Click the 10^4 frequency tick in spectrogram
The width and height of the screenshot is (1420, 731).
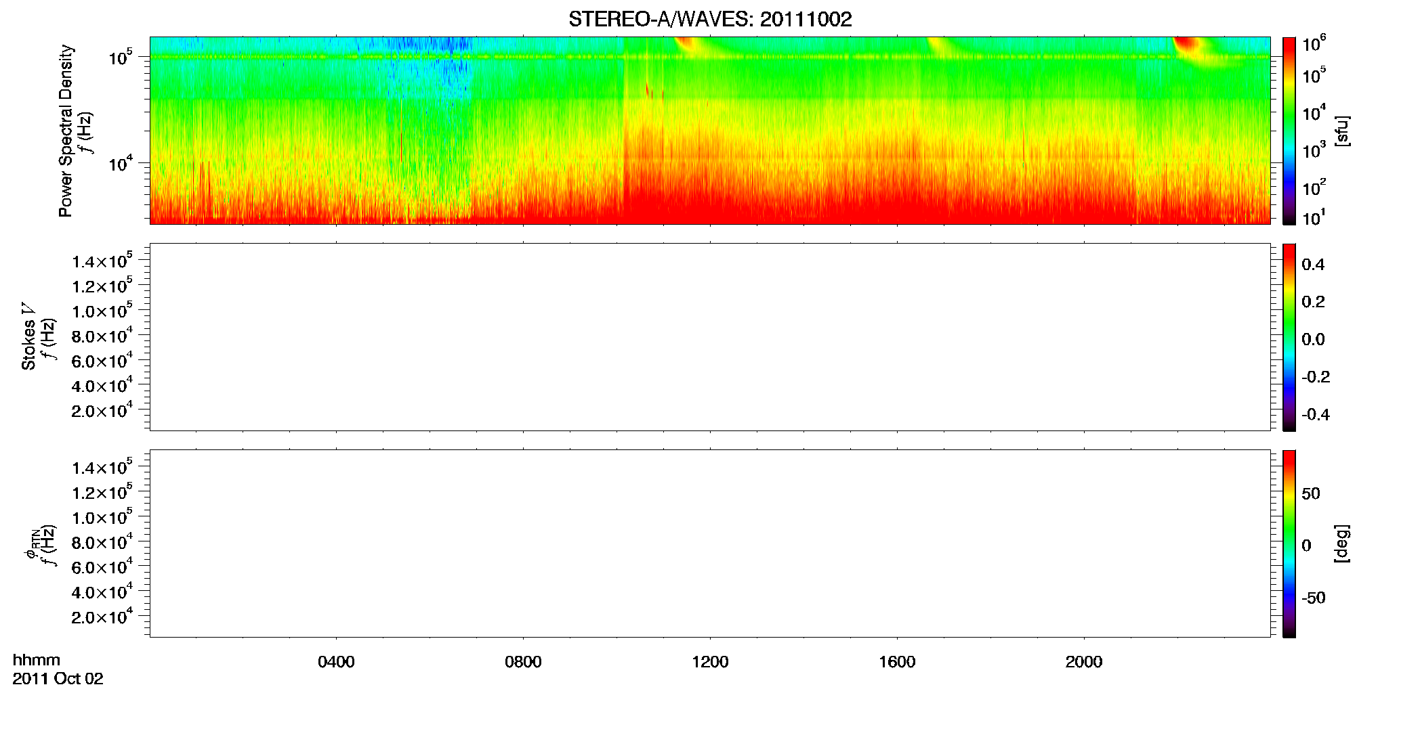(x=121, y=162)
